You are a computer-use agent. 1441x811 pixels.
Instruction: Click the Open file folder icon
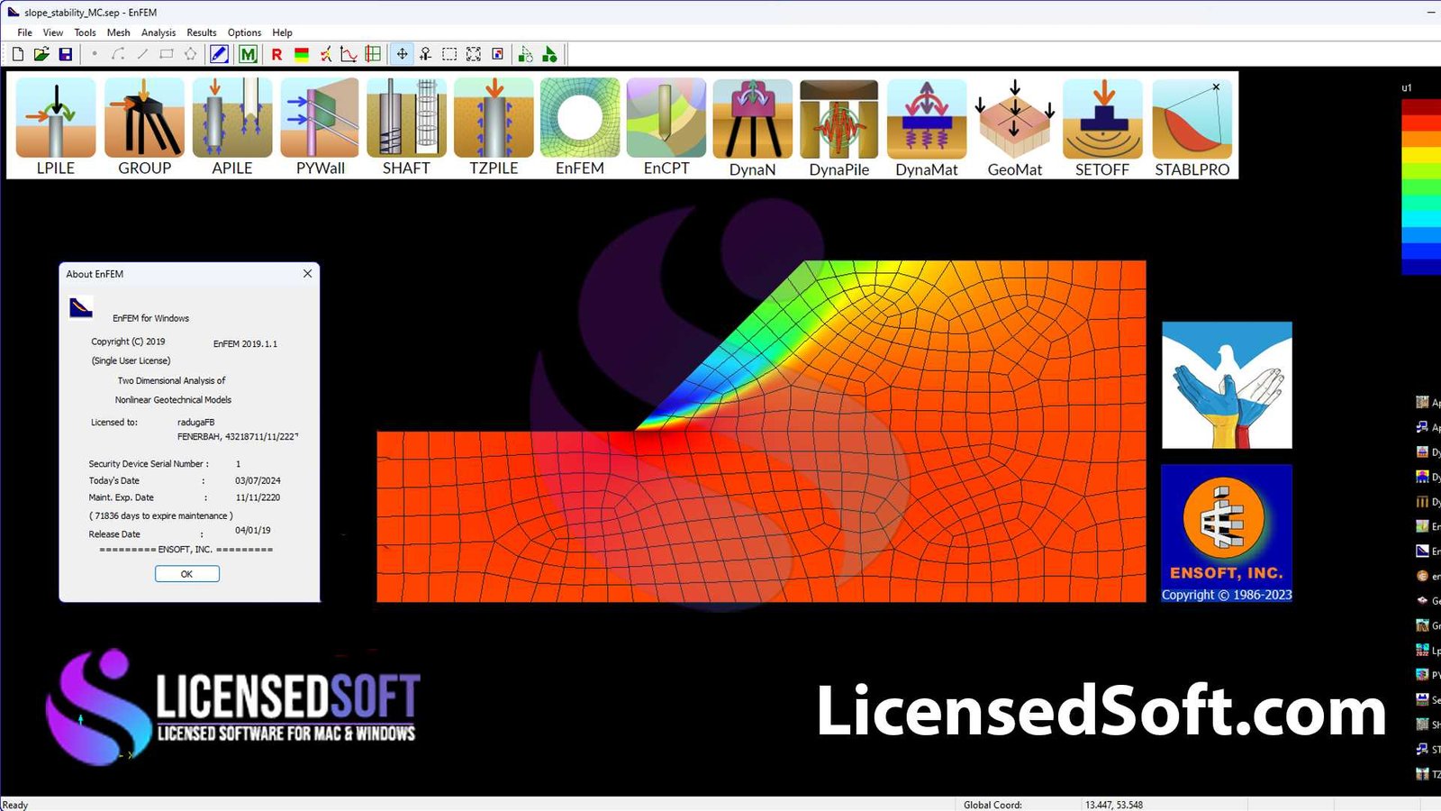41,54
